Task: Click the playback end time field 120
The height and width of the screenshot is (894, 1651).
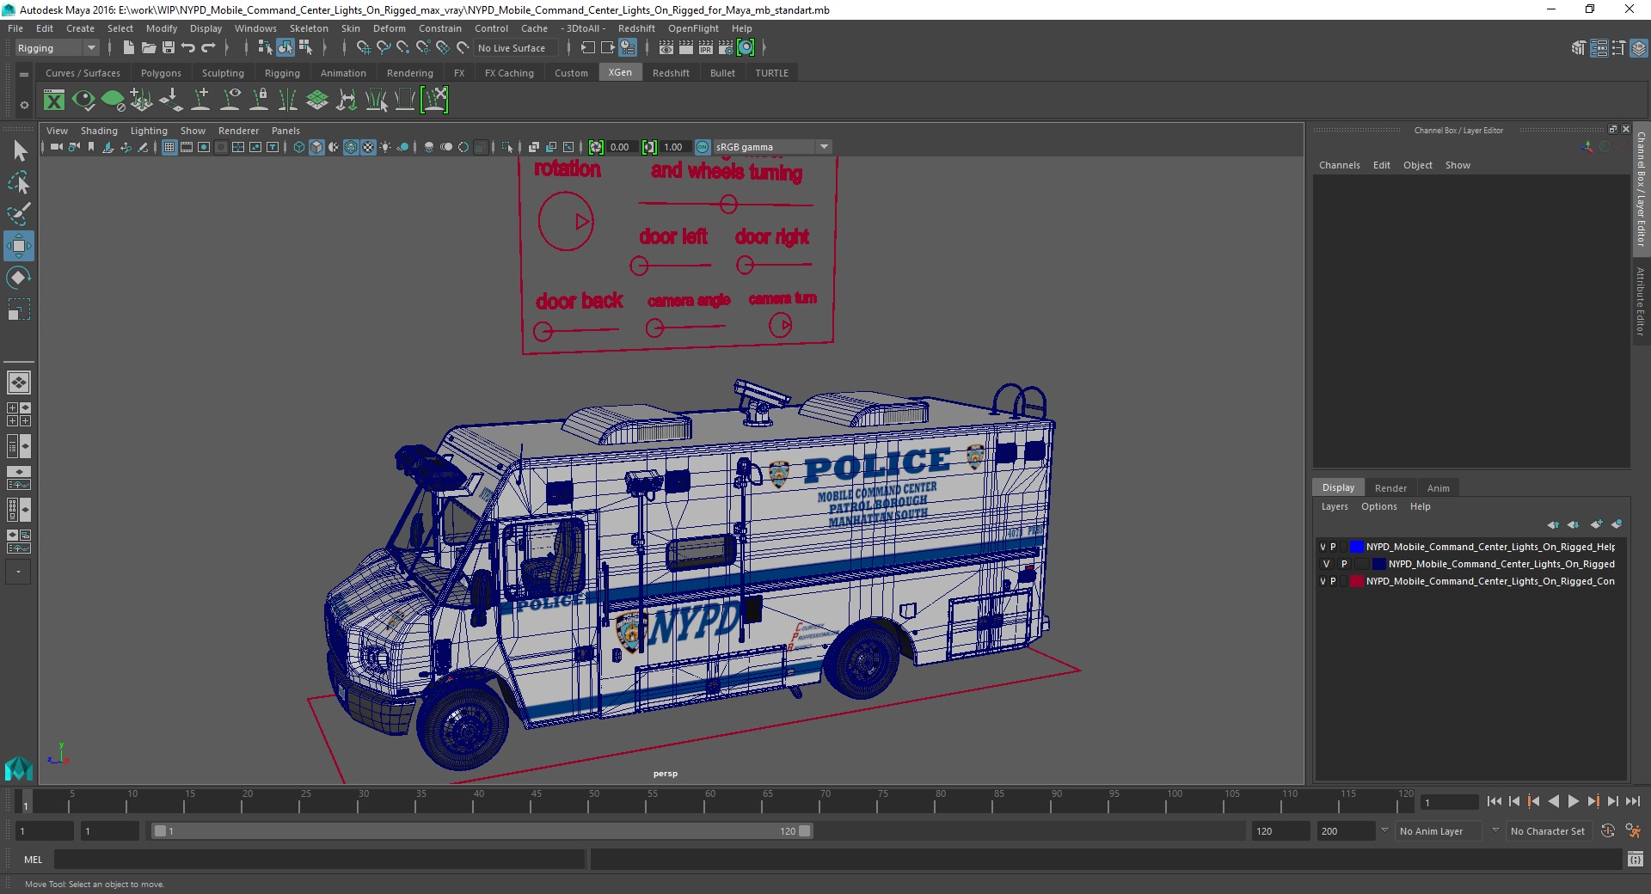Action: coord(1280,831)
